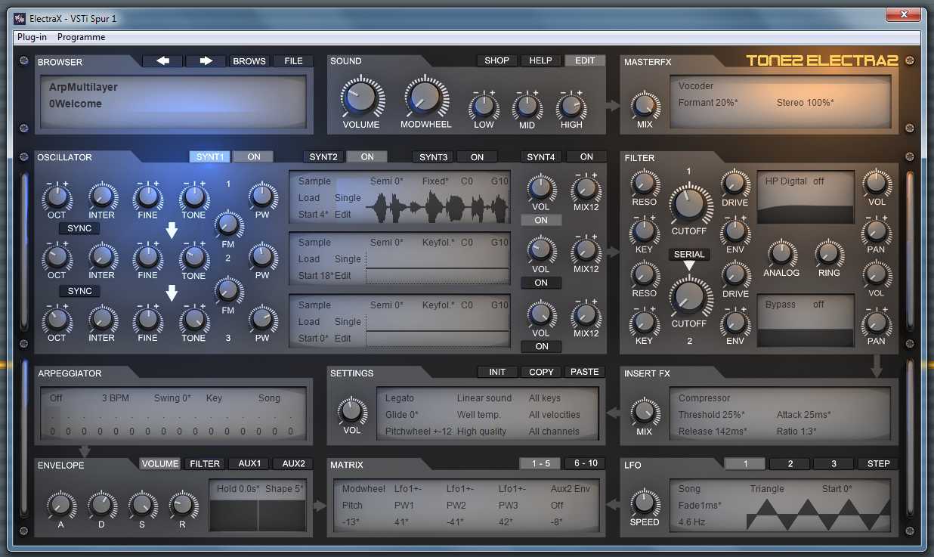Click the main VOLUME knob
Viewport: 934px width, 557px height.
(x=361, y=98)
